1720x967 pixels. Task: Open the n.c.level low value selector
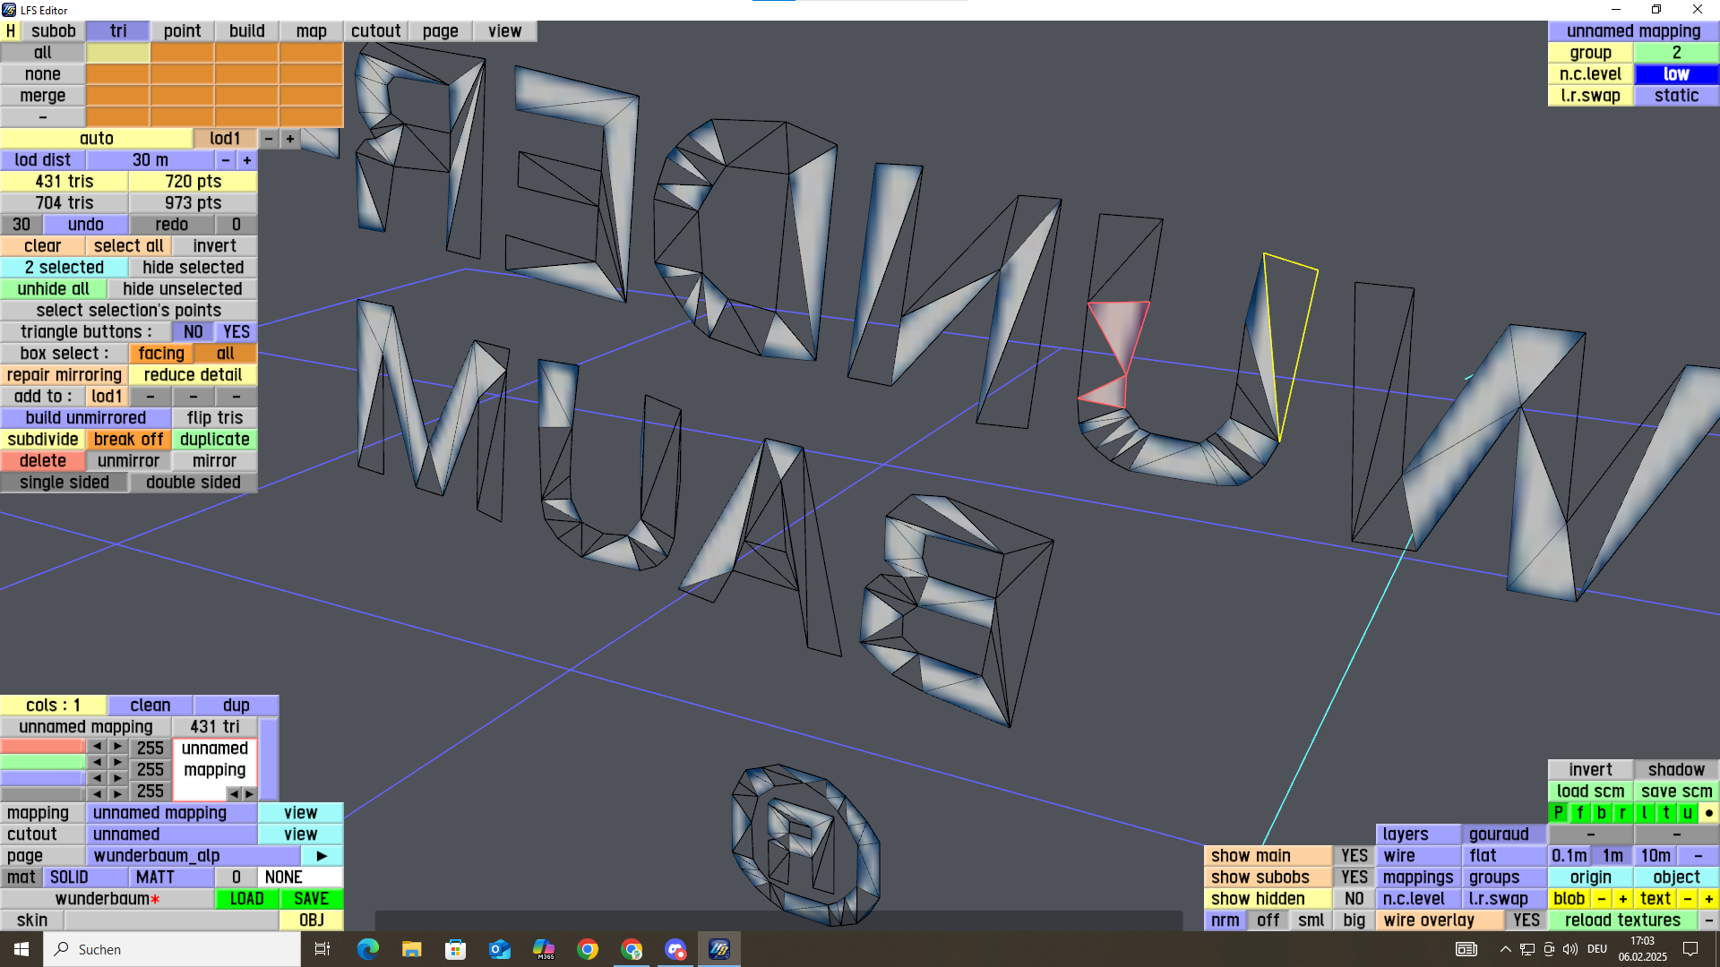coord(1676,74)
